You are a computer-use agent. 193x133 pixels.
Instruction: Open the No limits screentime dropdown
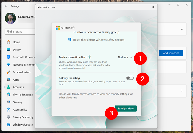[x=125, y=57]
